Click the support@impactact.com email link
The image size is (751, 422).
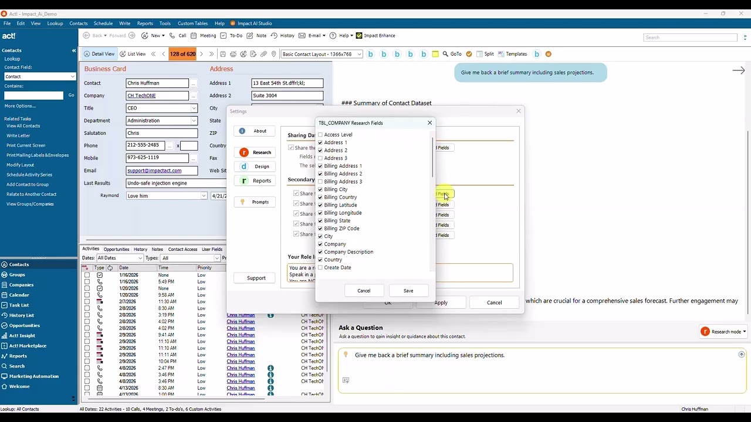pyautogui.click(x=154, y=171)
